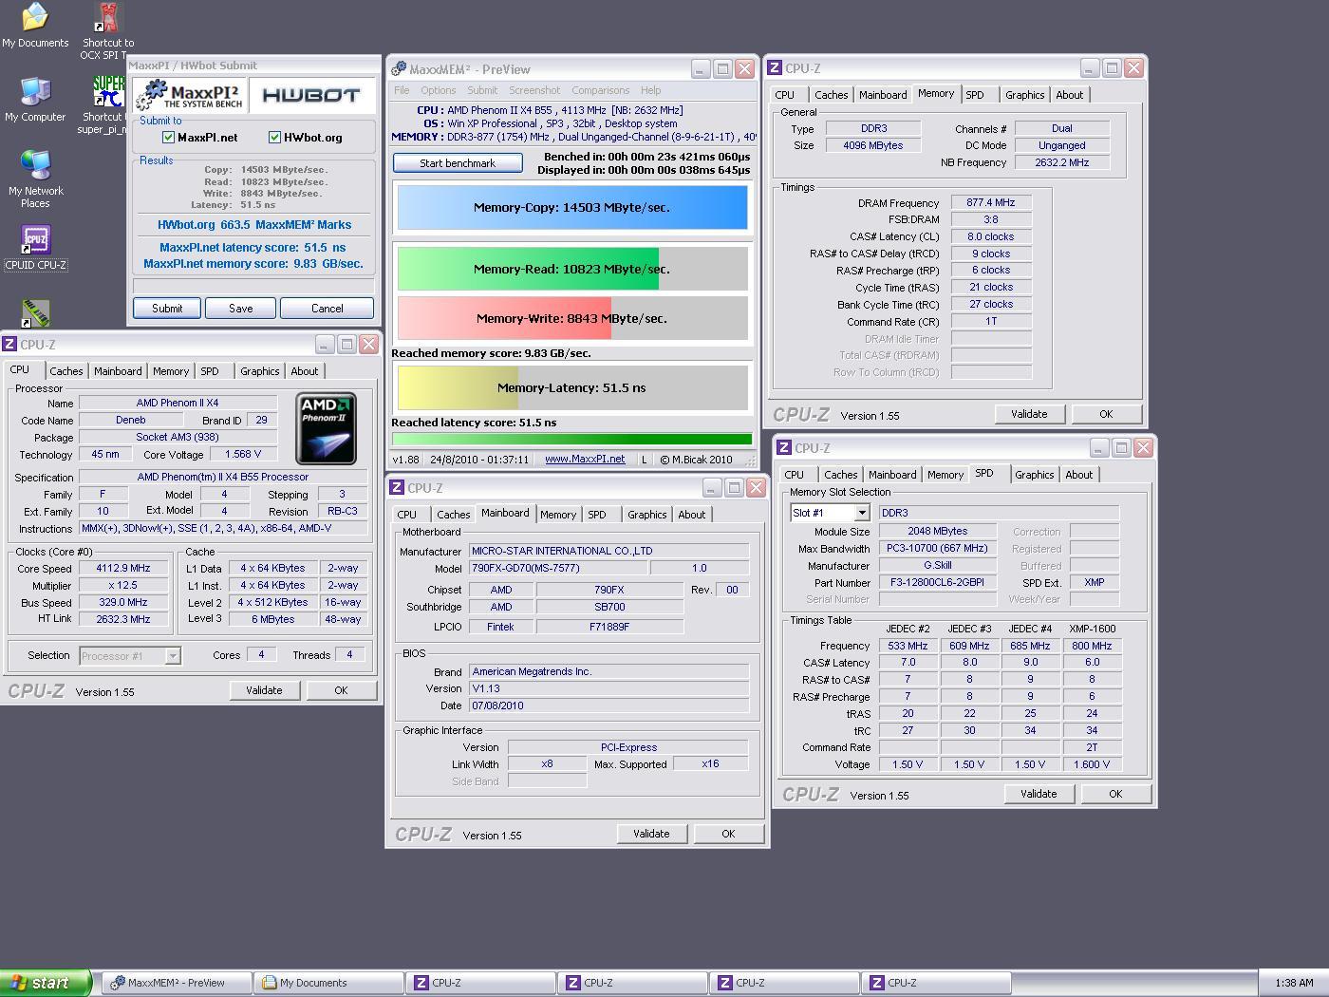
Task: Open Shortcut to OCX SPI desktop icon
Action: click(x=108, y=31)
